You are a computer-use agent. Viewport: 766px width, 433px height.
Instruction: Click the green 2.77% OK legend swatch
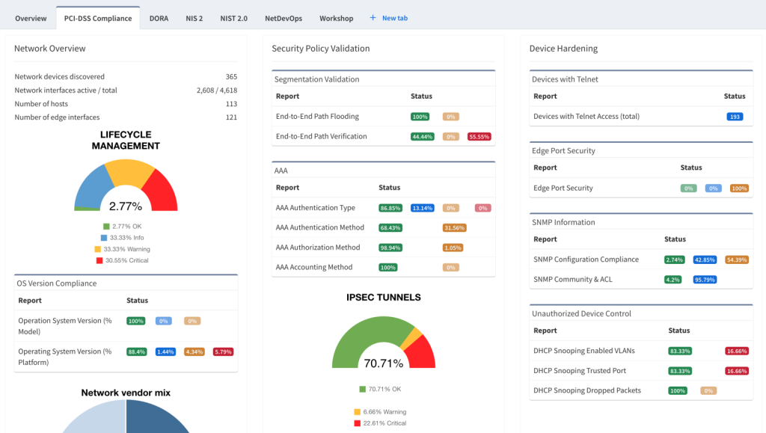coord(106,227)
